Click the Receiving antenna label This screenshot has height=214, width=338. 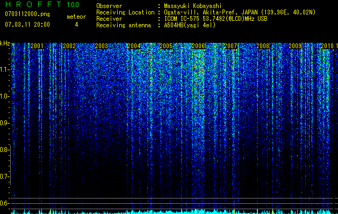click(124, 25)
